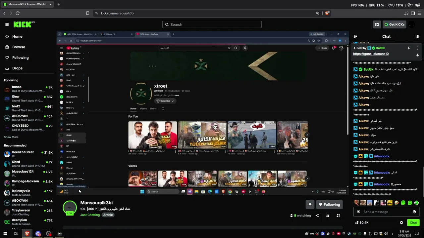The width and height of the screenshot is (424, 238).
Task: Toggle stream notifications with the bell
Action: click(x=310, y=205)
